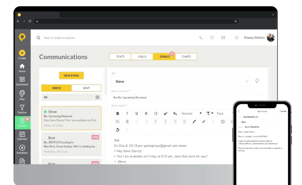Switch to the CALLS tab
This screenshot has height=185, width=302.
142,56
